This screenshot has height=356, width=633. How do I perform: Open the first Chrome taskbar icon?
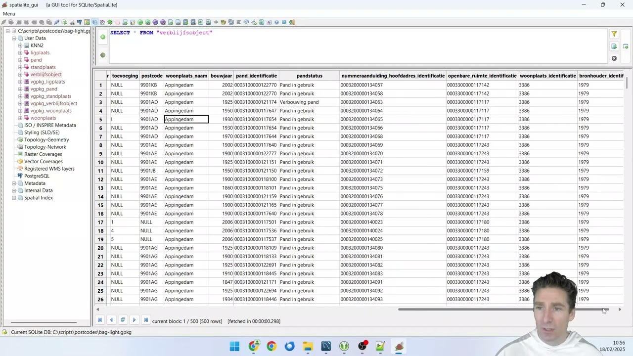[253, 346]
